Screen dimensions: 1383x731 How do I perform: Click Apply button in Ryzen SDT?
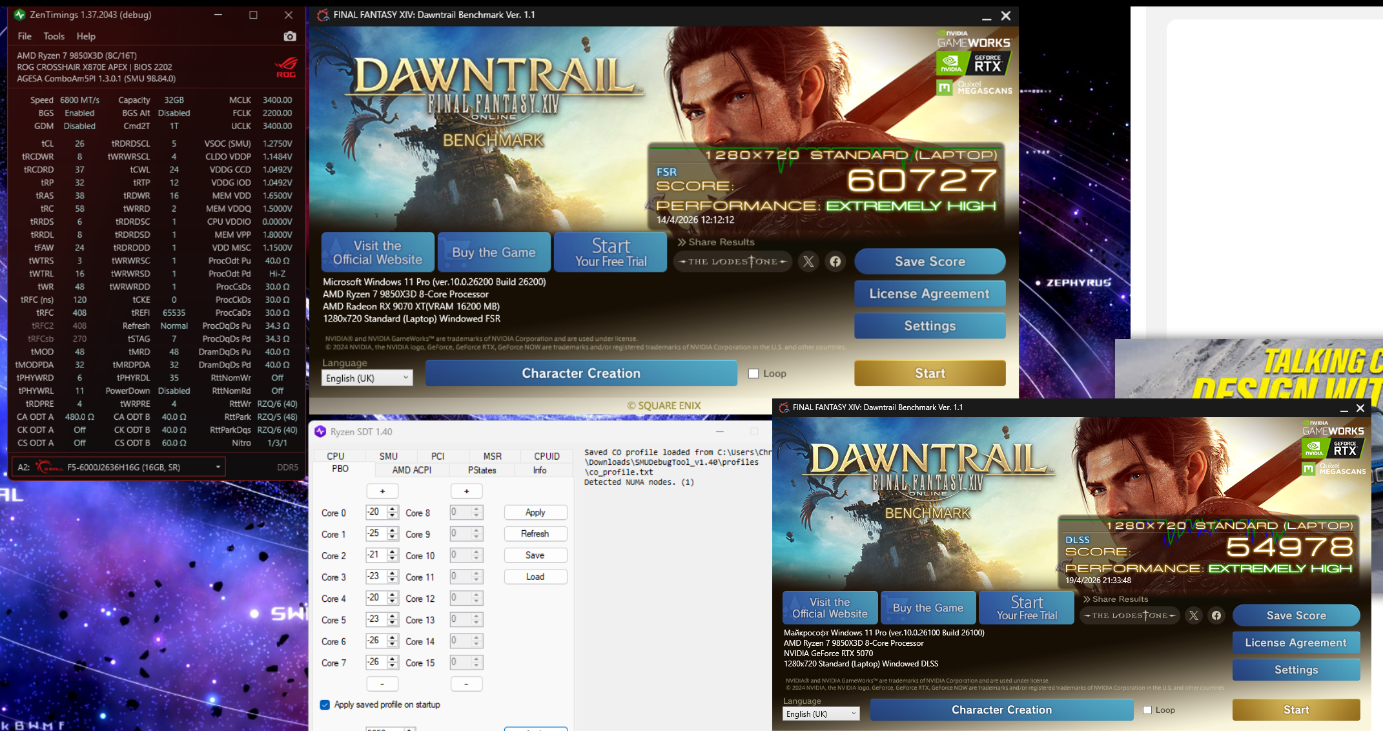(535, 512)
